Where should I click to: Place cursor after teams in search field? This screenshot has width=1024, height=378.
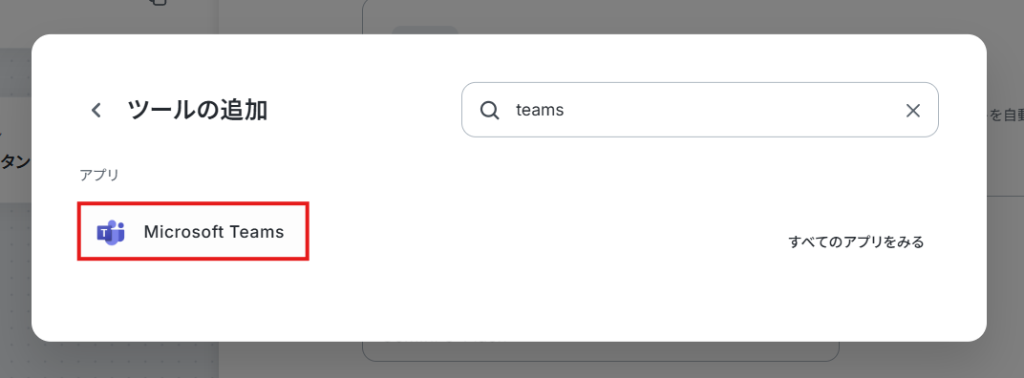pyautogui.click(x=565, y=111)
